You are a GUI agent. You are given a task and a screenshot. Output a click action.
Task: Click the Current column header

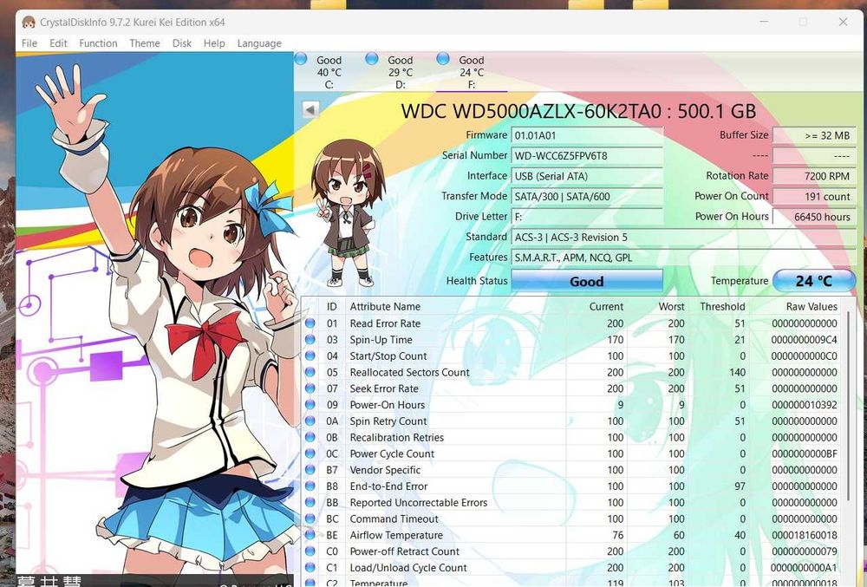pos(606,307)
